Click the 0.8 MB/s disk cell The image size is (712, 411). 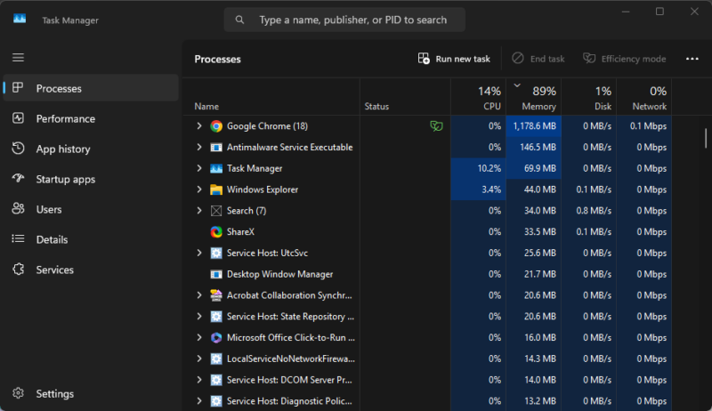(x=589, y=211)
